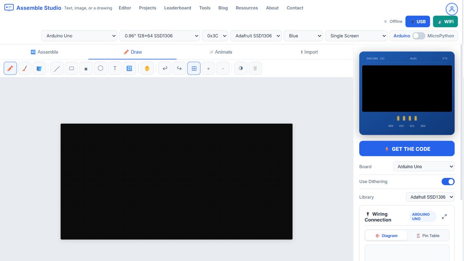Undo the last drawing action
The width and height of the screenshot is (464, 261).
coord(165,68)
